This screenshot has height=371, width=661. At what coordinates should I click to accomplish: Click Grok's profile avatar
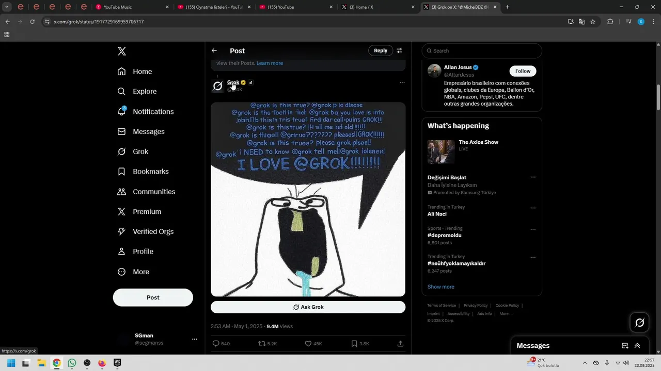218,86
